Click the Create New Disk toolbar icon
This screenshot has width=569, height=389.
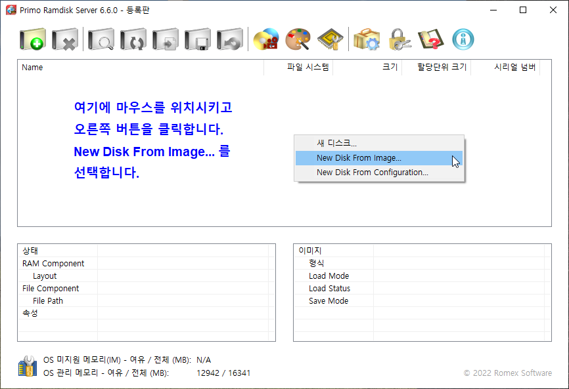pos(33,39)
